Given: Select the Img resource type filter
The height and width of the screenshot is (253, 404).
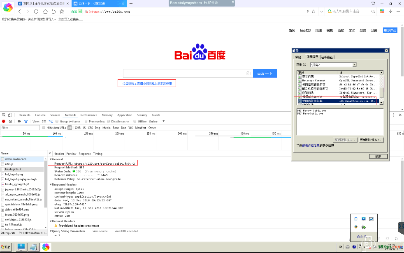Looking at the screenshot, I should pyautogui.click(x=98, y=128).
